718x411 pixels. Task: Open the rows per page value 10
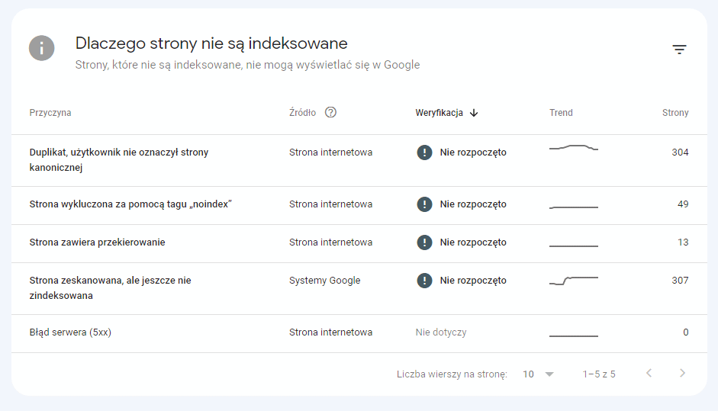click(529, 374)
